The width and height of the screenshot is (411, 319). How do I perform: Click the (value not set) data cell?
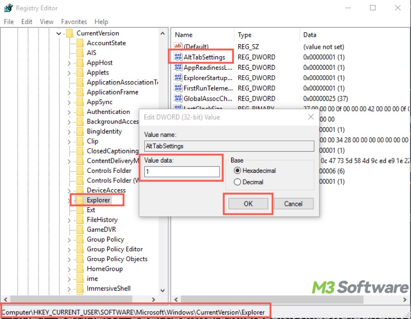click(324, 47)
